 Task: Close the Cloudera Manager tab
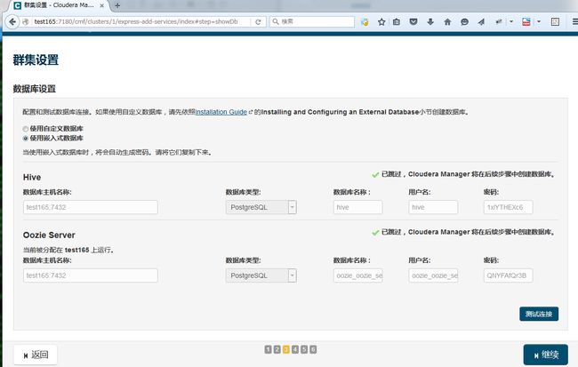(x=101, y=5)
